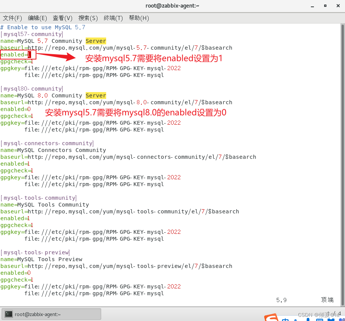Click the terminal icon in taskbar
This screenshot has height=321, width=345.
click(9, 314)
